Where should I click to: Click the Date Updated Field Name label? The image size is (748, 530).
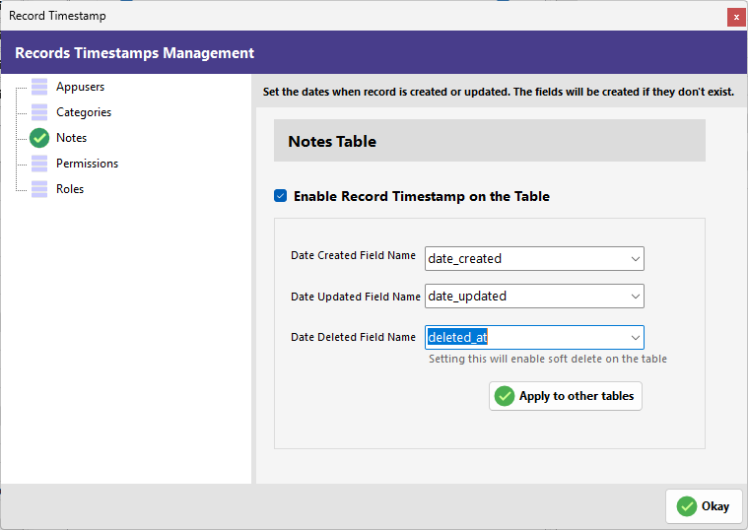[356, 297]
